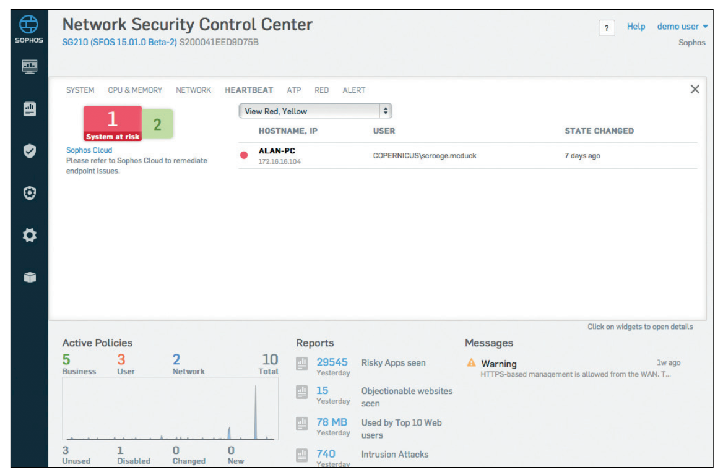Click report icon beside 15 Objectionable websites
This screenshot has width=723, height=475.
tap(301, 392)
